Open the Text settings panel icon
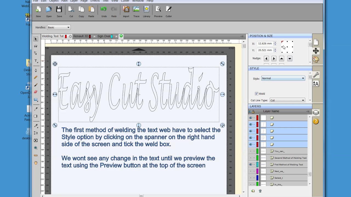This screenshot has height=197, width=351. point(316,84)
